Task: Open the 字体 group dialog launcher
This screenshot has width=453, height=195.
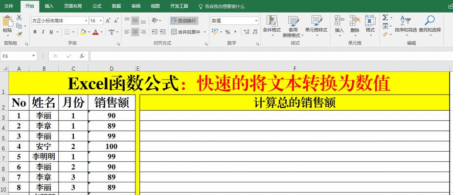Action: tap(118, 44)
